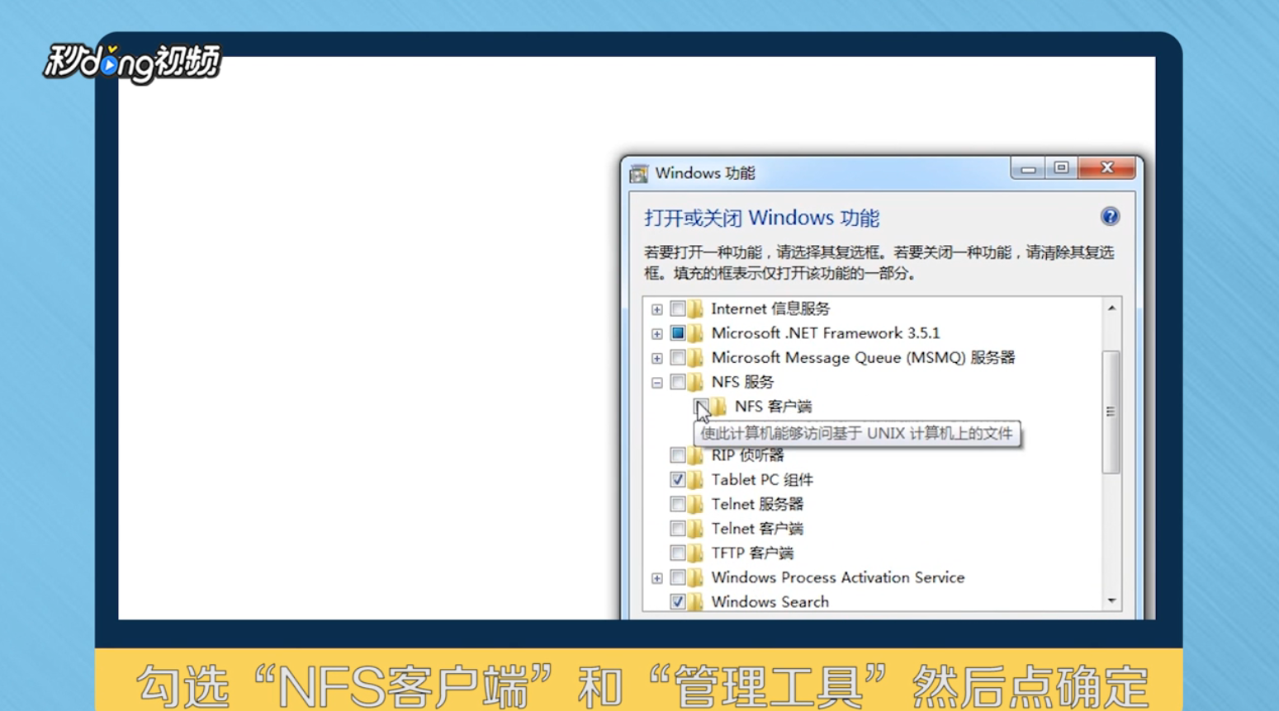Uncheck the Tablet PC 组件 checkbox

678,479
